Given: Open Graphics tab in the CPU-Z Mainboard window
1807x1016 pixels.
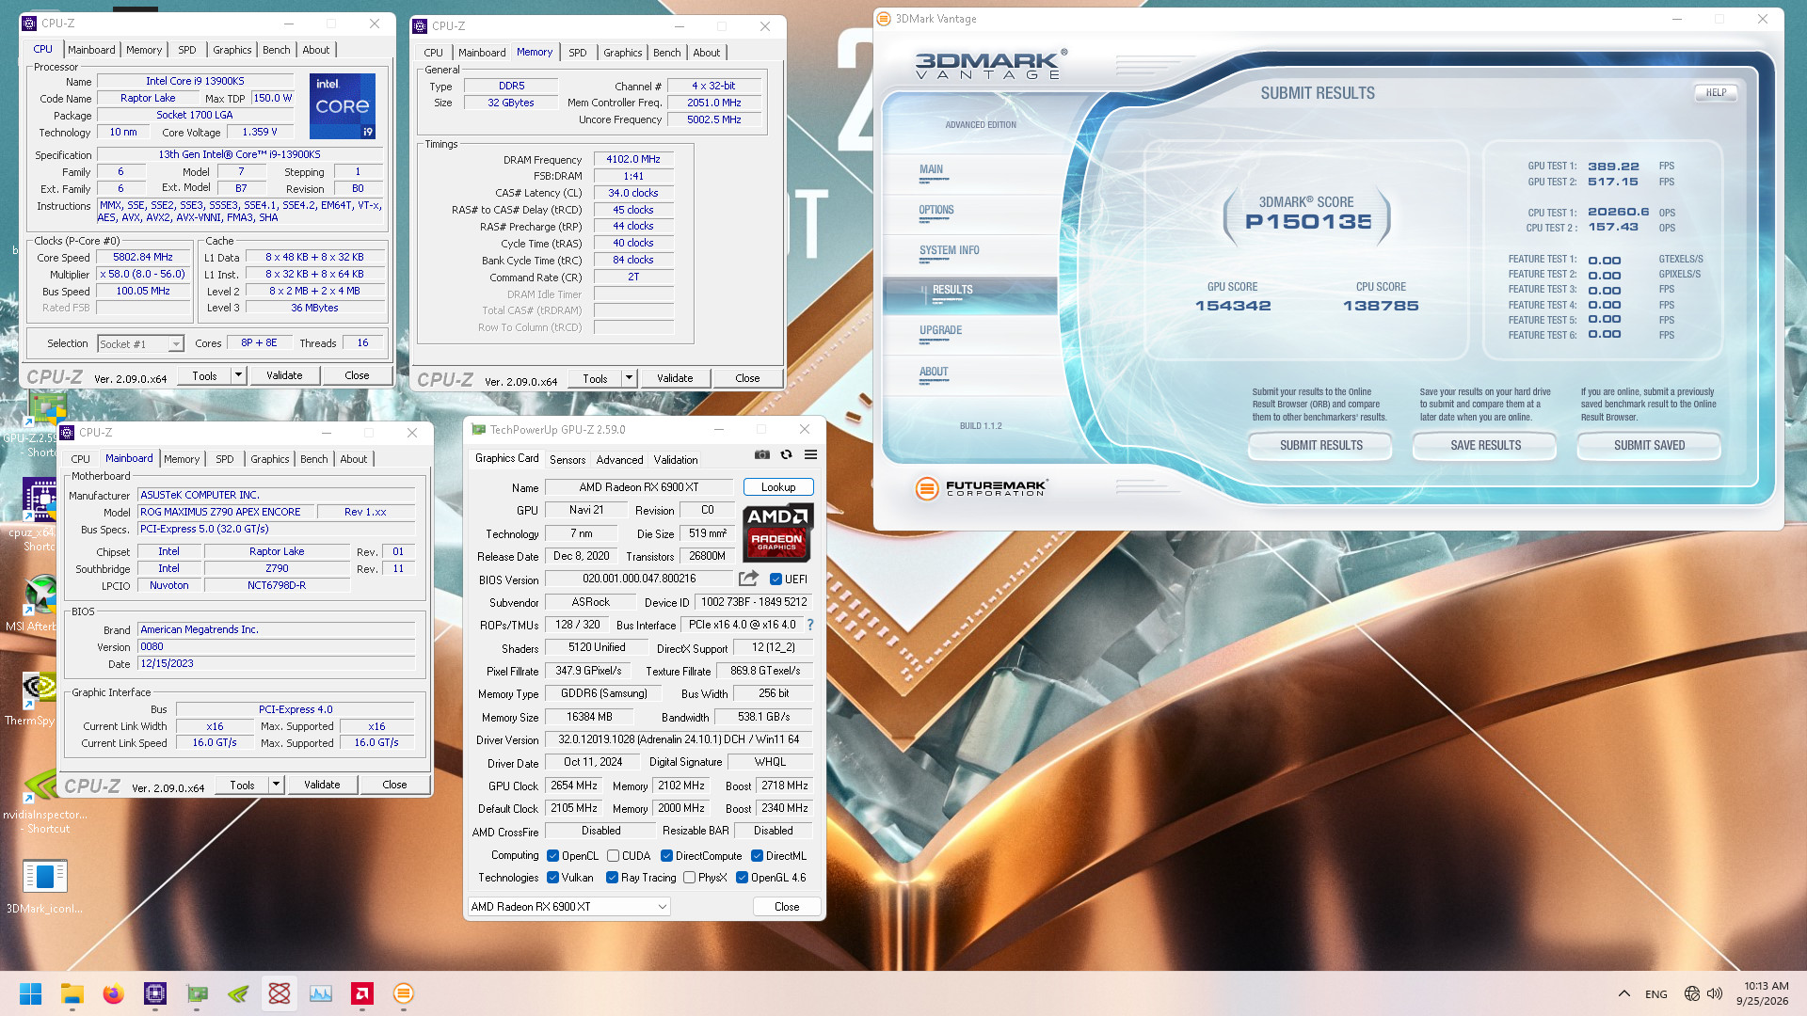Looking at the screenshot, I should tap(269, 459).
